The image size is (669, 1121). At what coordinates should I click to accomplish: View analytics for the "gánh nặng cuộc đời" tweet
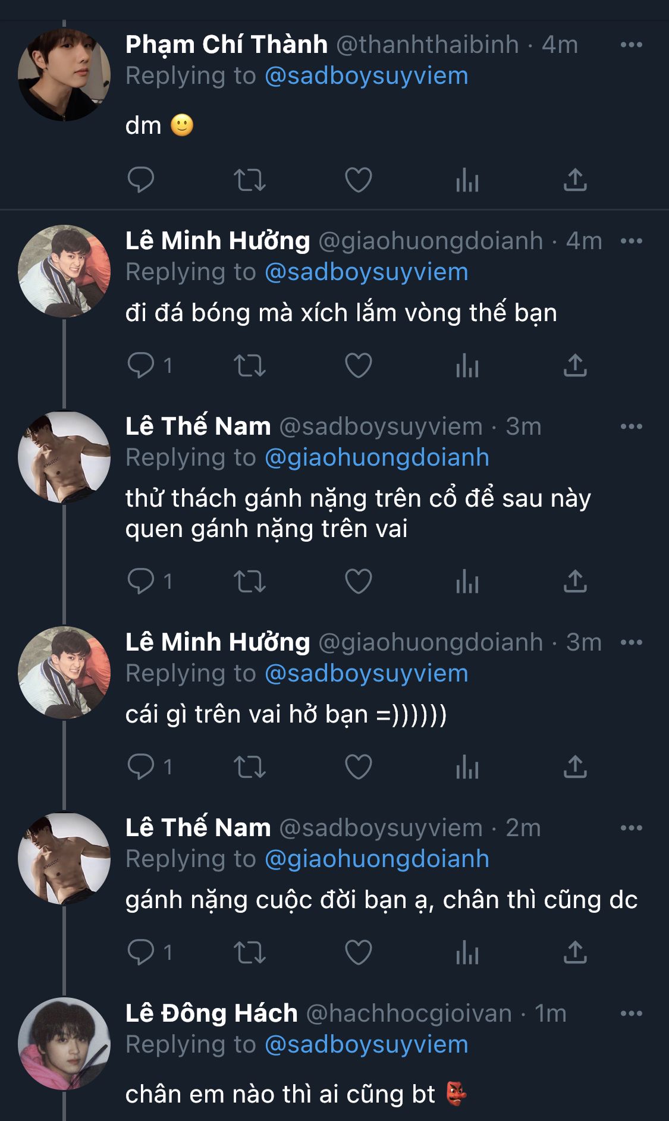[x=467, y=952]
